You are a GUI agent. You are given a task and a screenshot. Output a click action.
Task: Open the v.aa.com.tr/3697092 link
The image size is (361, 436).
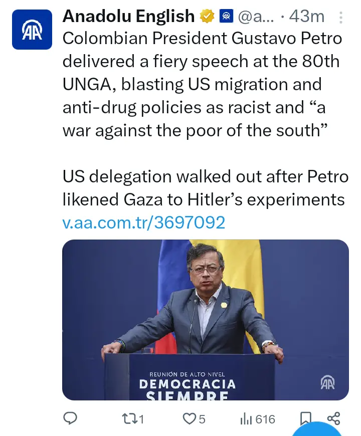click(x=143, y=222)
